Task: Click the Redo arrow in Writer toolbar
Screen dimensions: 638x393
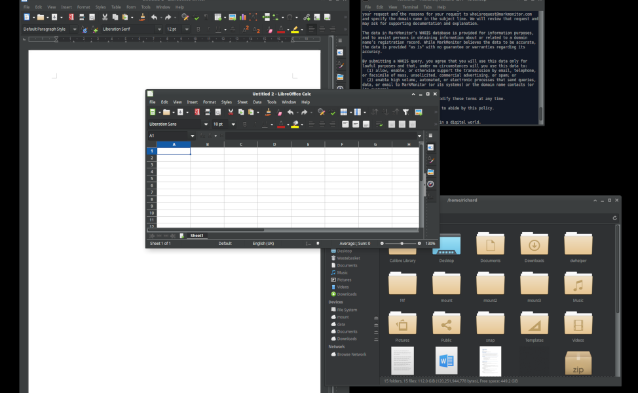Action: coord(168,17)
